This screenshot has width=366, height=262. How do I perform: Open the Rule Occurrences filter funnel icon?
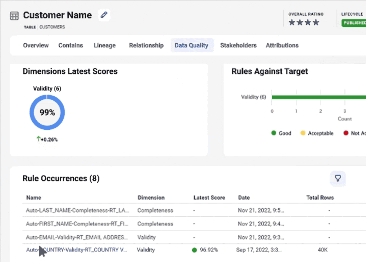click(338, 178)
